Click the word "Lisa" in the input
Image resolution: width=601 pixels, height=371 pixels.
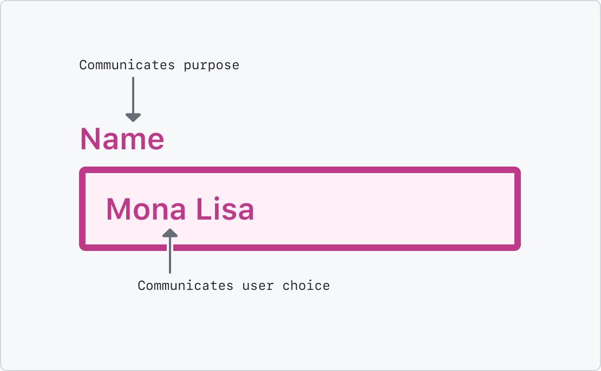225,209
